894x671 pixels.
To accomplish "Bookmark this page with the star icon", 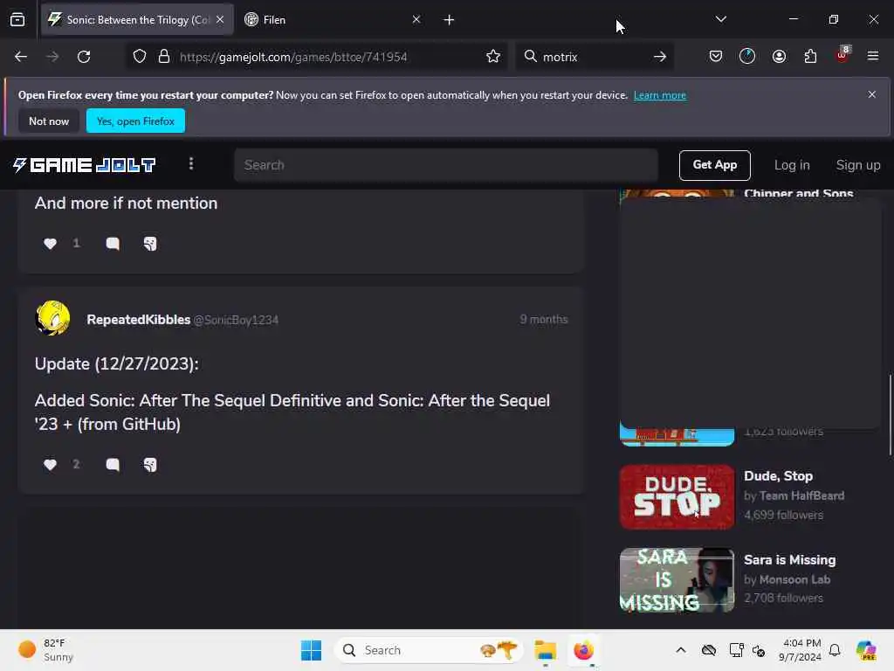I will (x=493, y=57).
